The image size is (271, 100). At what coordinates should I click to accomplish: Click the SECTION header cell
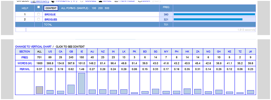(x=24, y=51)
